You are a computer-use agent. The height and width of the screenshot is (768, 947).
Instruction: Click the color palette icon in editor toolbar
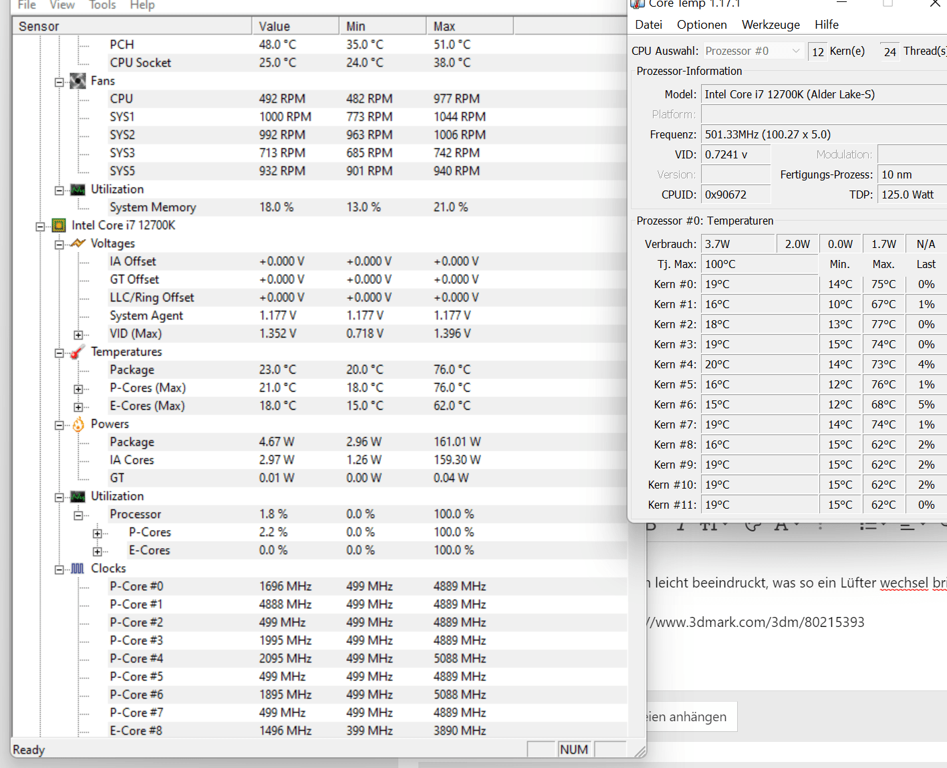[753, 526]
